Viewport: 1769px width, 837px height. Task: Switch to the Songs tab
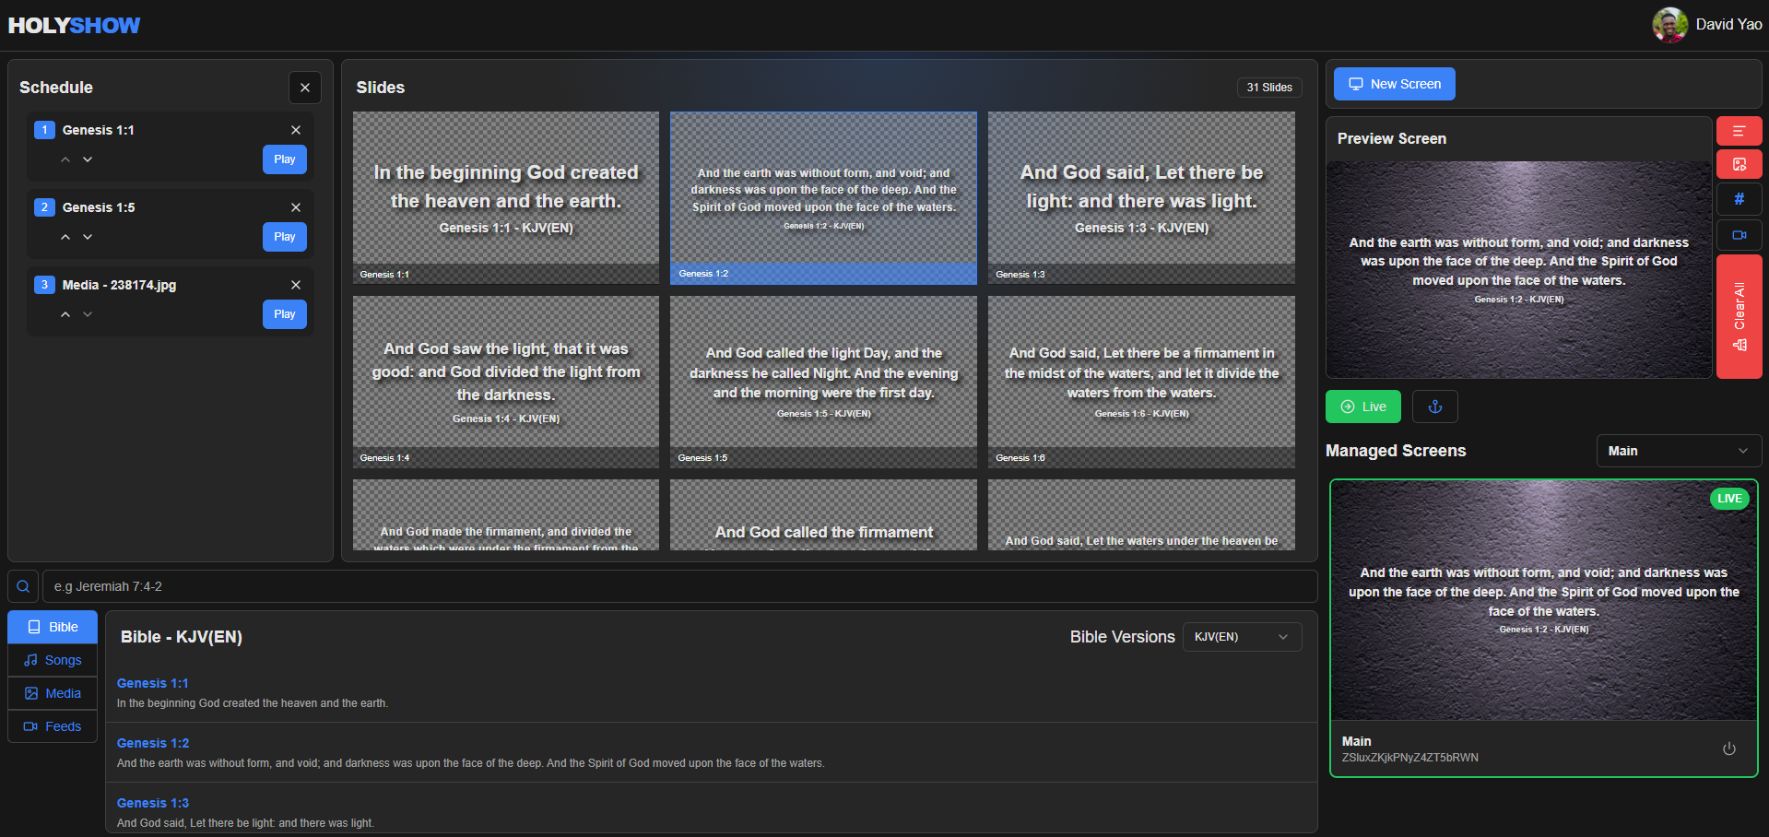(x=52, y=660)
